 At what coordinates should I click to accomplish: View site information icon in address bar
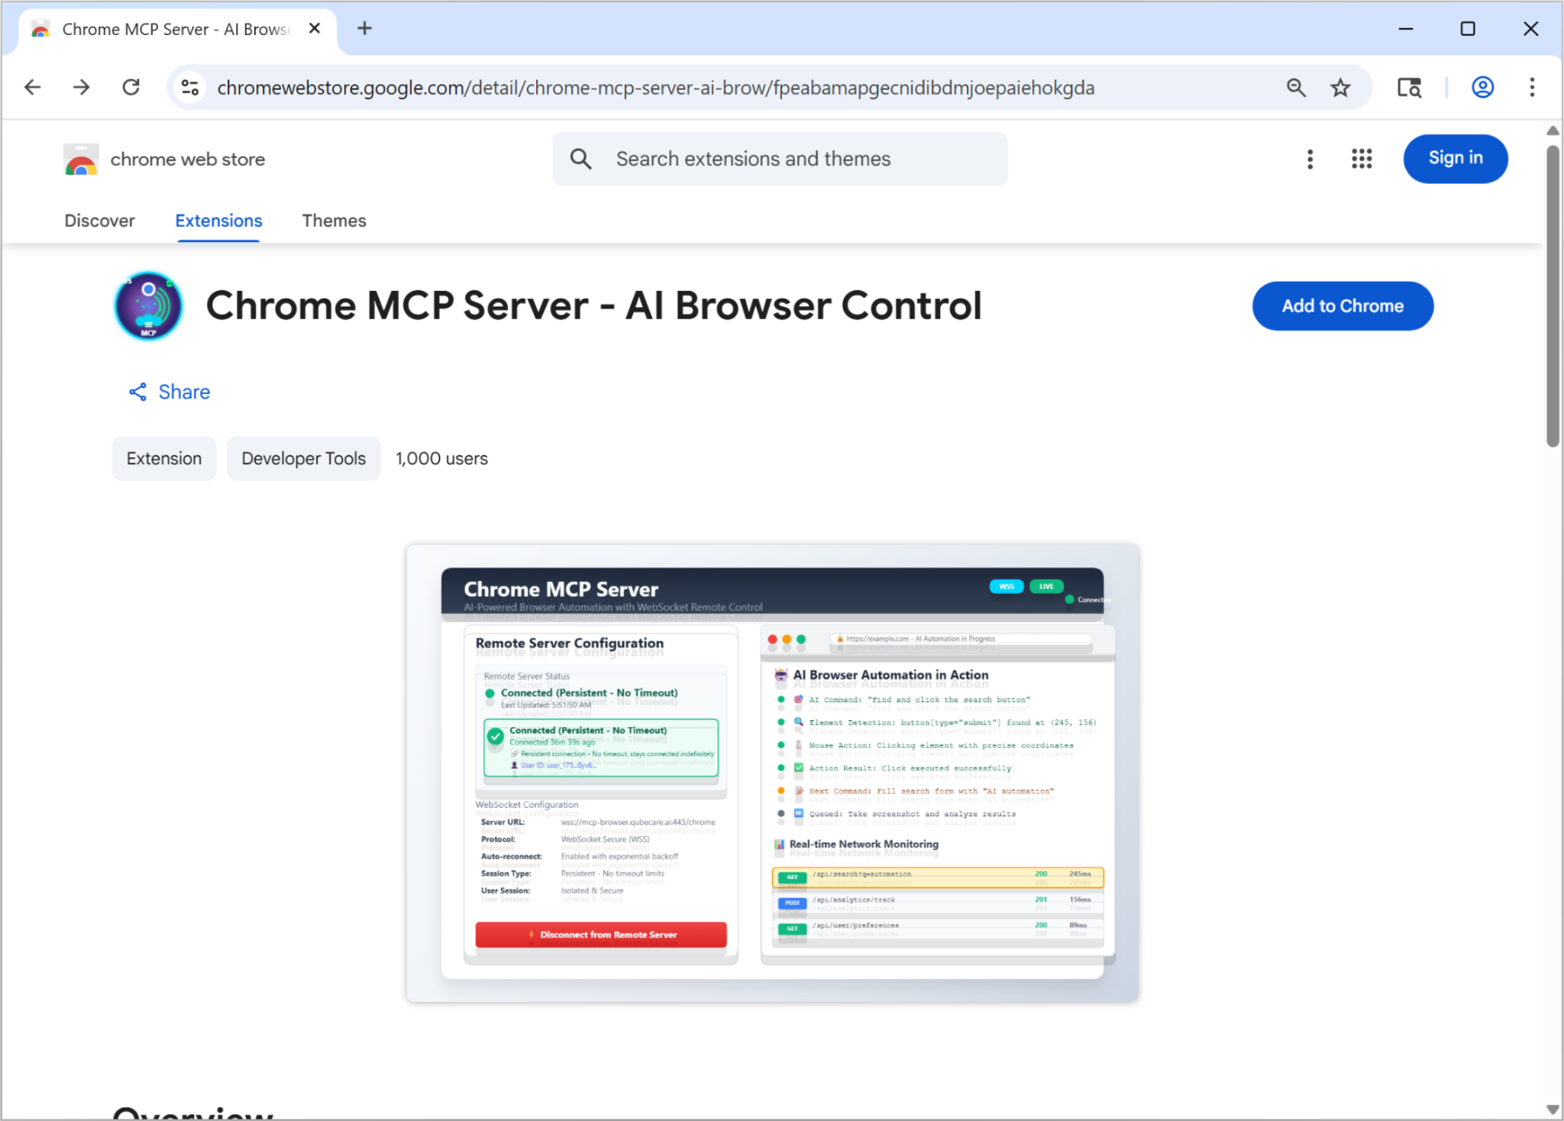click(x=190, y=88)
